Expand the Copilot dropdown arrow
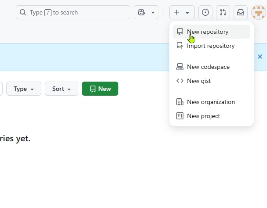This screenshot has width=267, height=208. (x=153, y=12)
